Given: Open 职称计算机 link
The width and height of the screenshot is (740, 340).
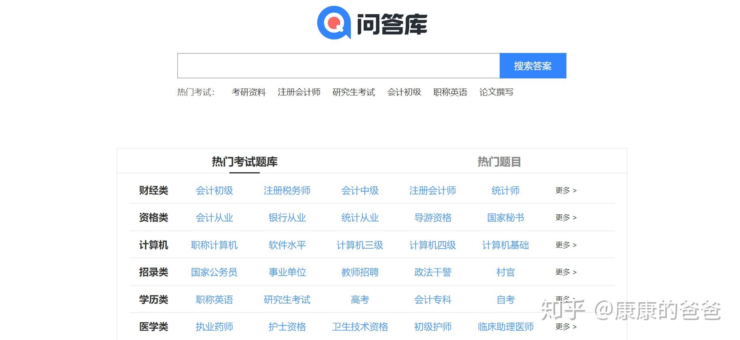Looking at the screenshot, I should point(214,245).
